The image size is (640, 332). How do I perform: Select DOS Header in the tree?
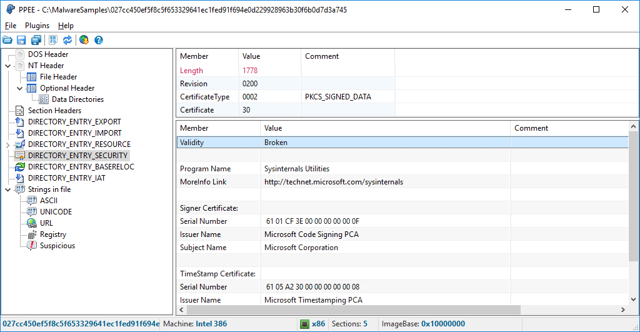(x=48, y=54)
